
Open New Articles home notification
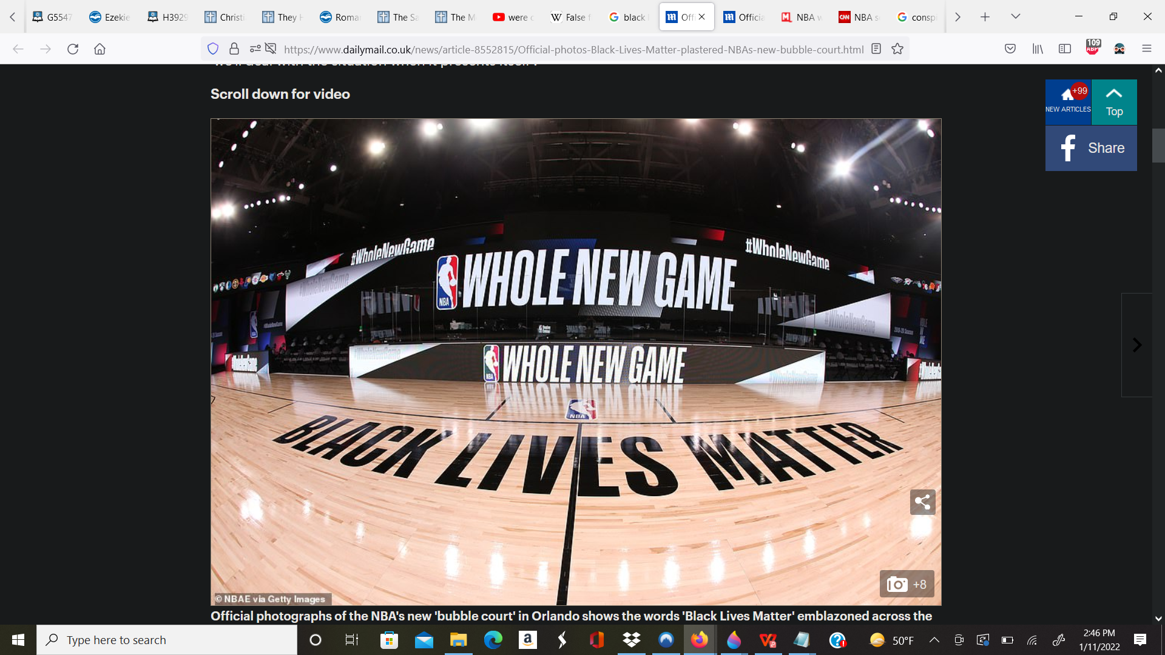(x=1068, y=102)
